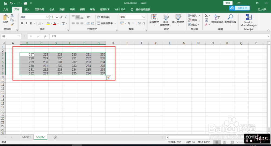The height and width of the screenshot is (146, 271).
Task: Click 操作说明搜索 tell me search box
Action: [143, 9]
